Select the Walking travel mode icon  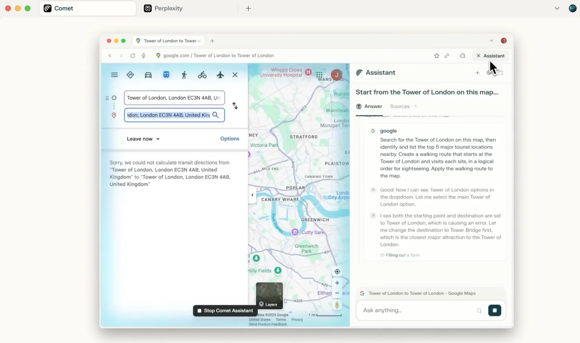pyautogui.click(x=184, y=75)
